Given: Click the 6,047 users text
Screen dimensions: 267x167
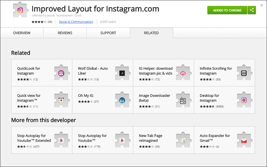Looking at the screenshot, I should (x=108, y=22).
